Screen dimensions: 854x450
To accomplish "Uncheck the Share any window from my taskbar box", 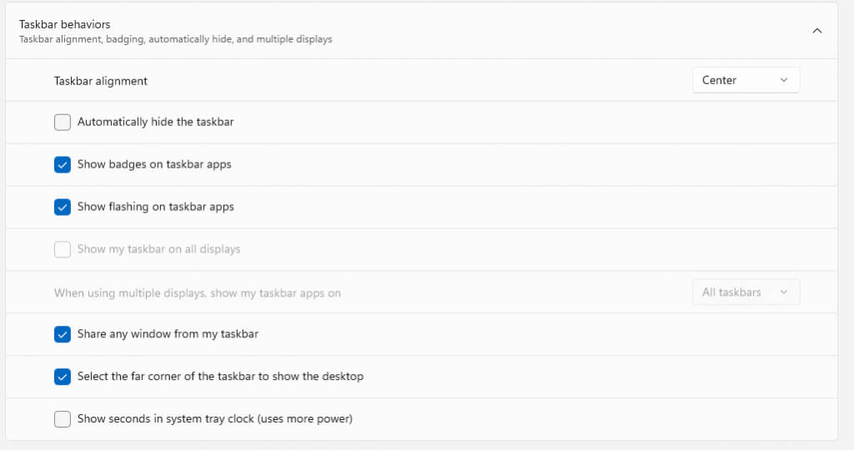I will [x=63, y=334].
